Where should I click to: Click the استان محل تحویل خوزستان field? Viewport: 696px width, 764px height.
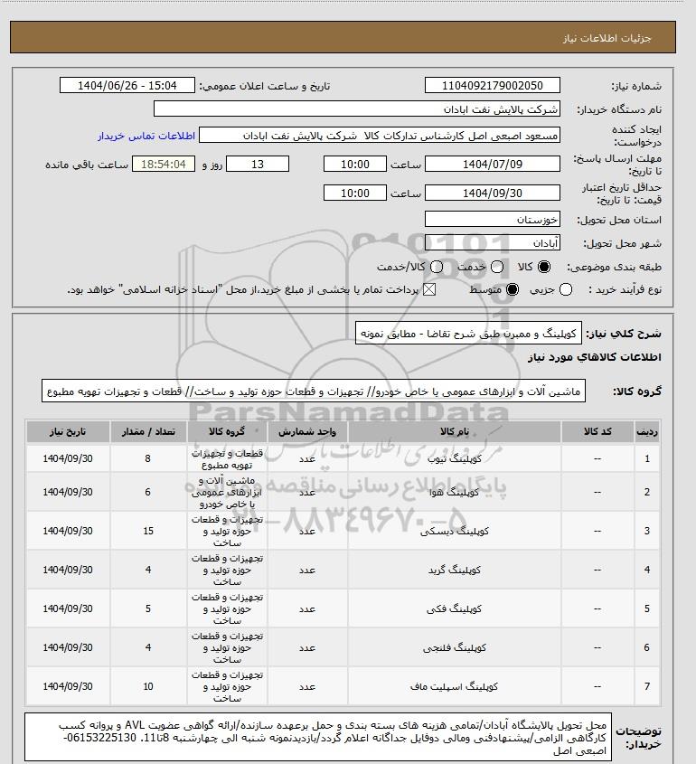pyautogui.click(x=493, y=220)
